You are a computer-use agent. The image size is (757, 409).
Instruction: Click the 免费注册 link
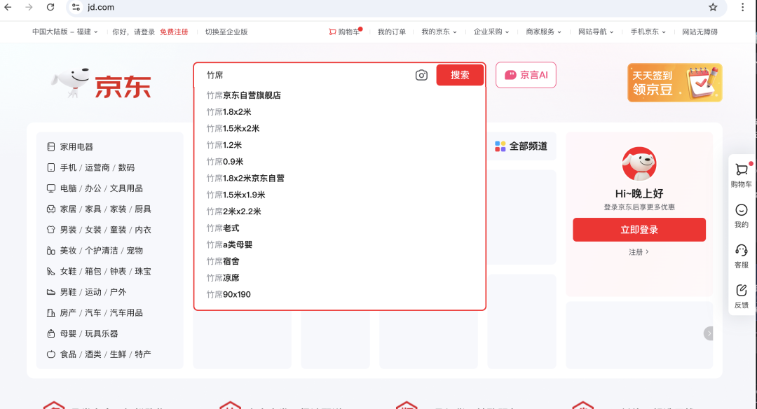coord(174,32)
